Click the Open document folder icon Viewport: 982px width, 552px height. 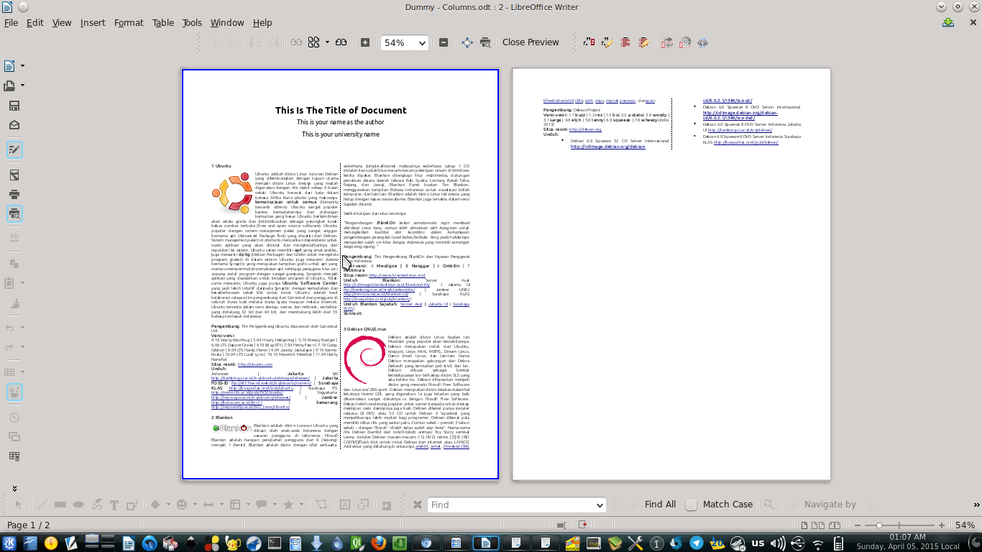(10, 86)
